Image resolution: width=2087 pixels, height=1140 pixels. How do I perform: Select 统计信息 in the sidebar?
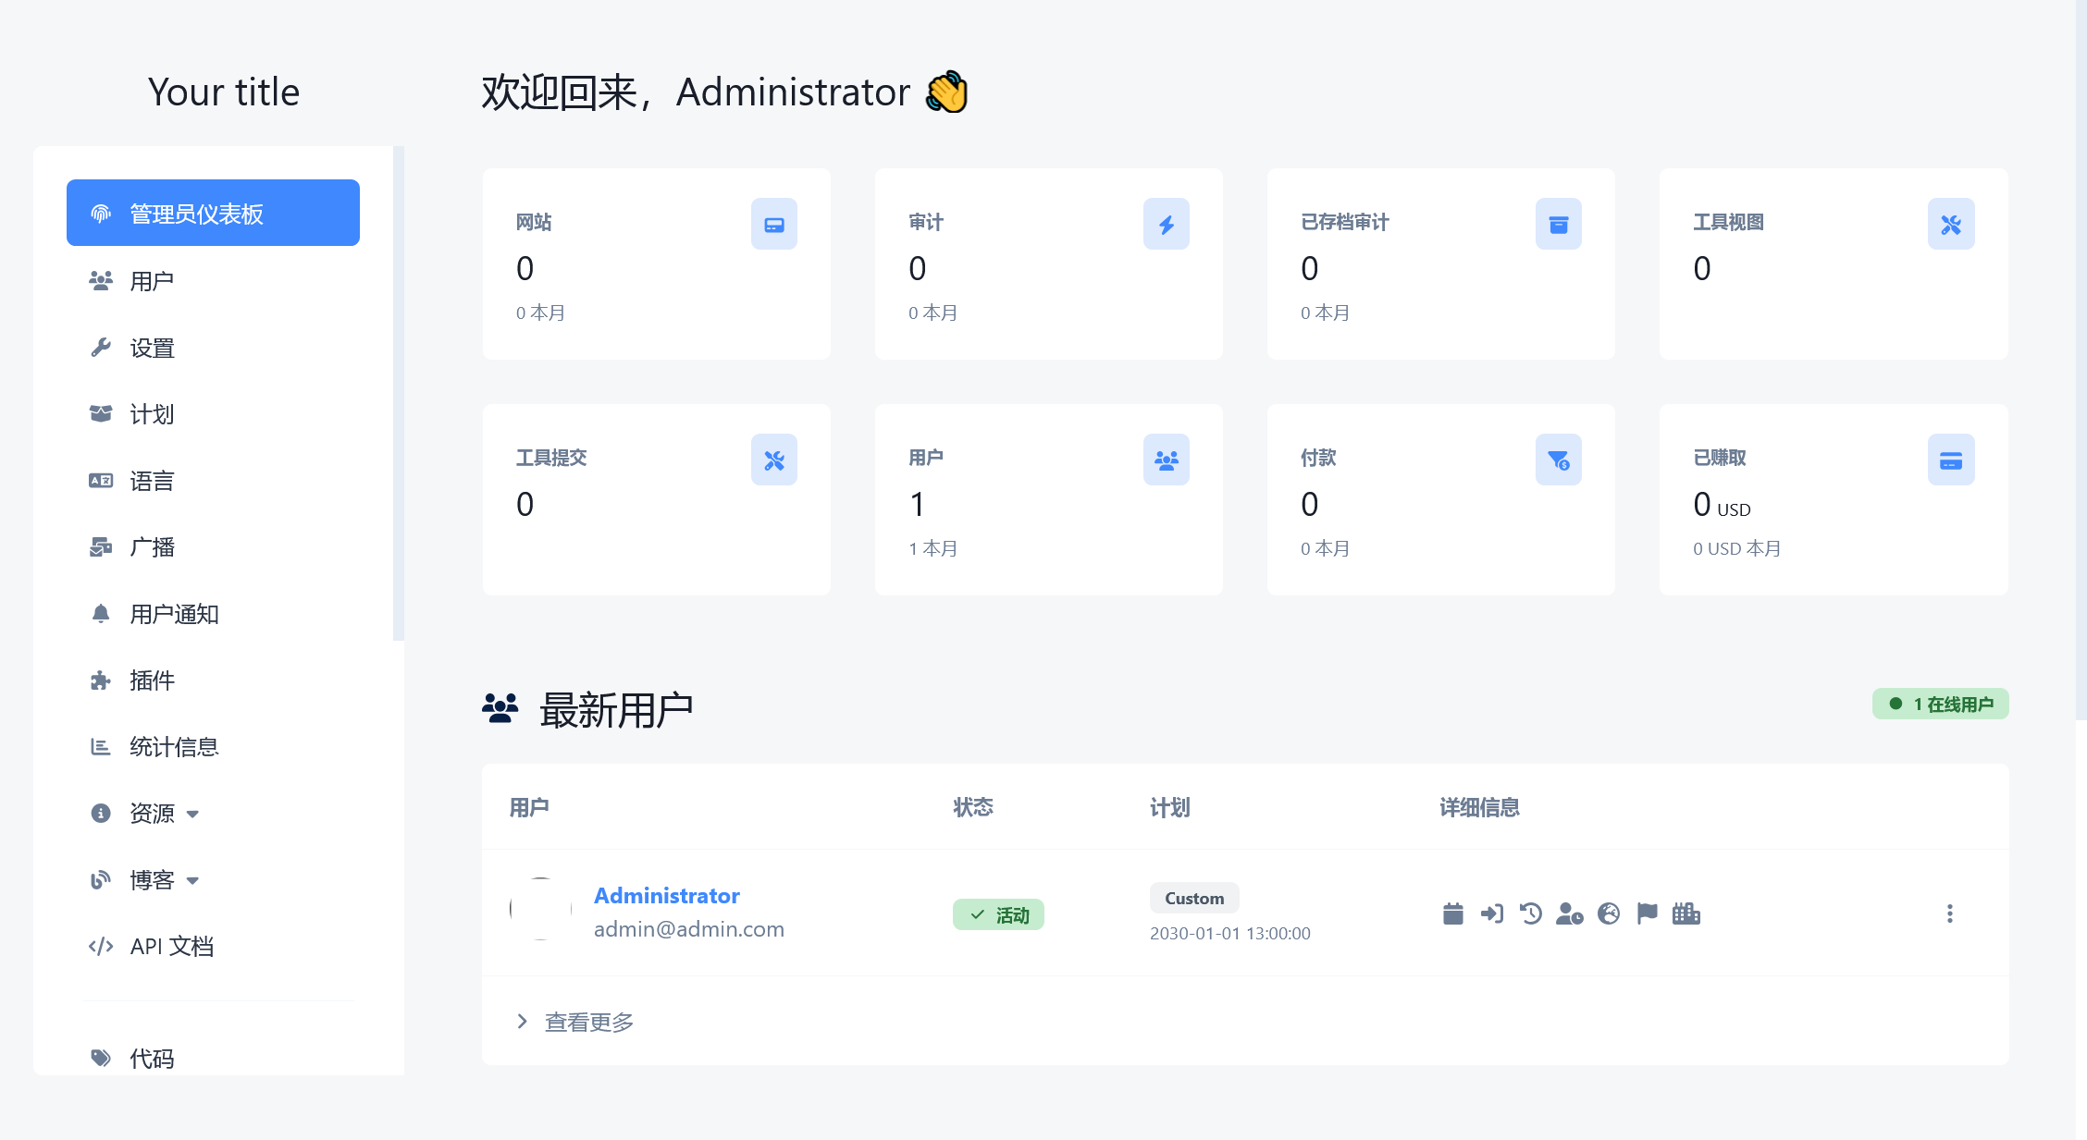174,747
